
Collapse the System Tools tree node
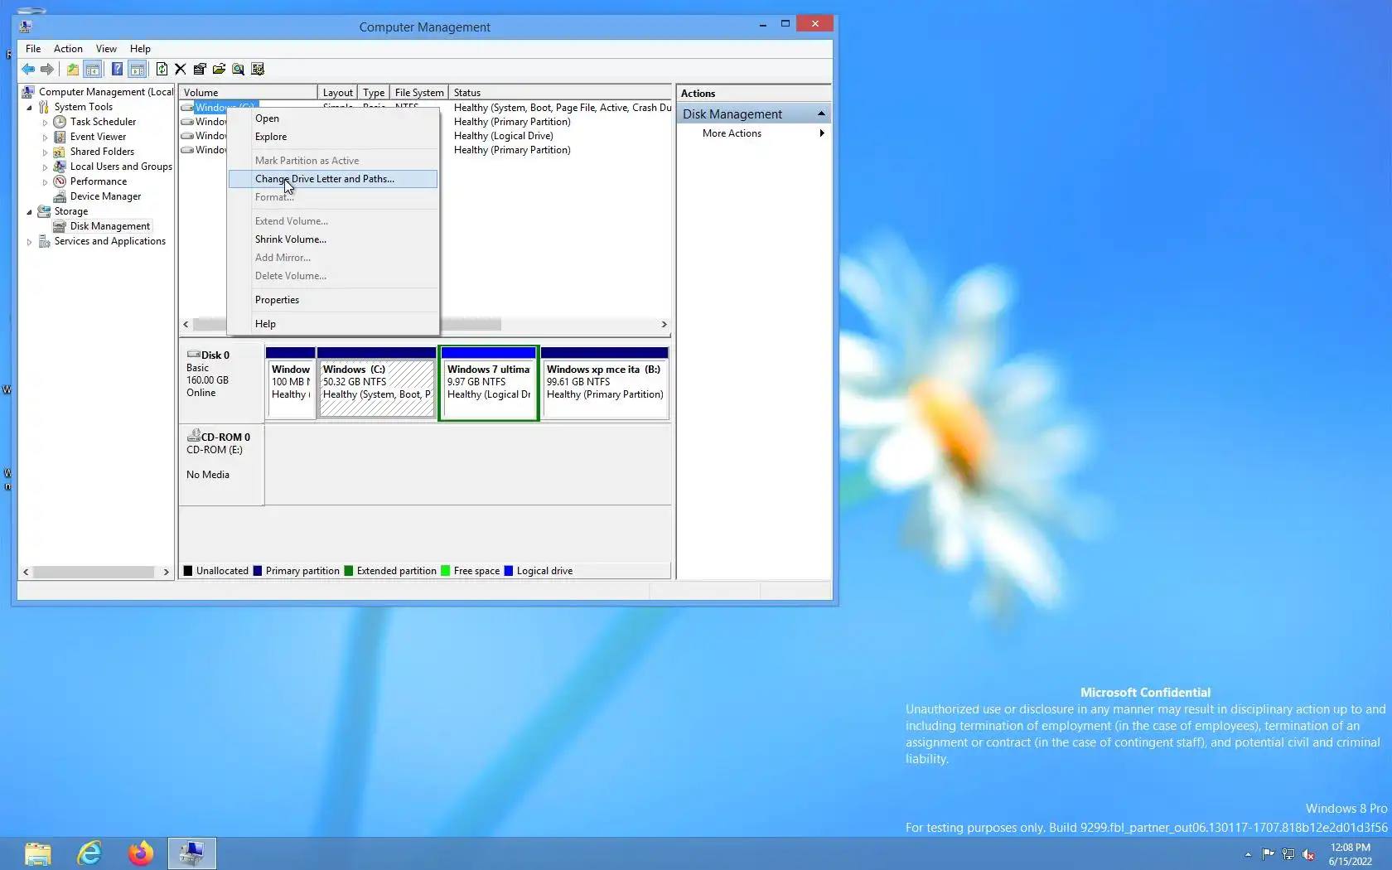30,107
